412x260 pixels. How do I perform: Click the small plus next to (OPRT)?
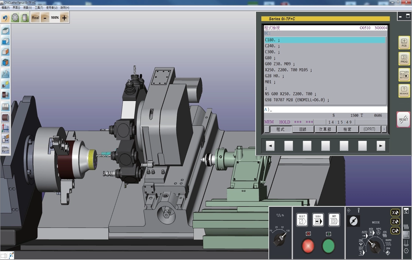pos(384,129)
